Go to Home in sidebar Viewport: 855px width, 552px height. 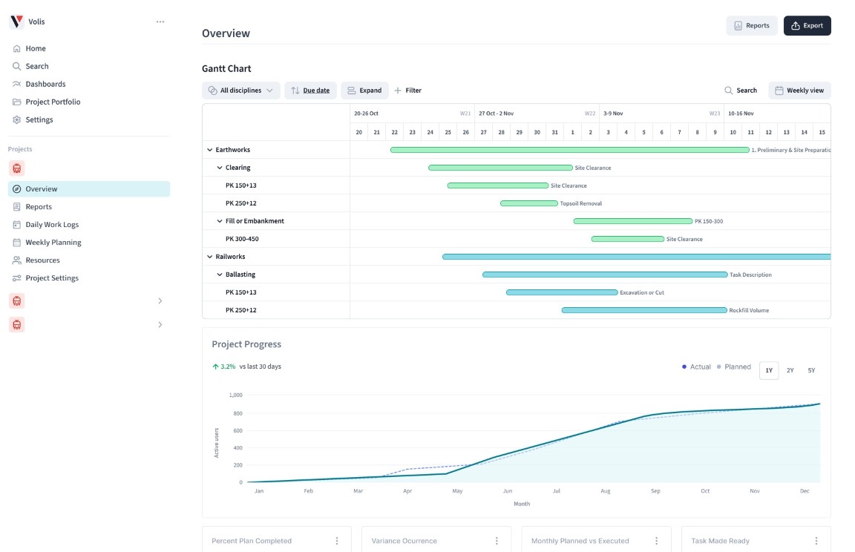[36, 48]
